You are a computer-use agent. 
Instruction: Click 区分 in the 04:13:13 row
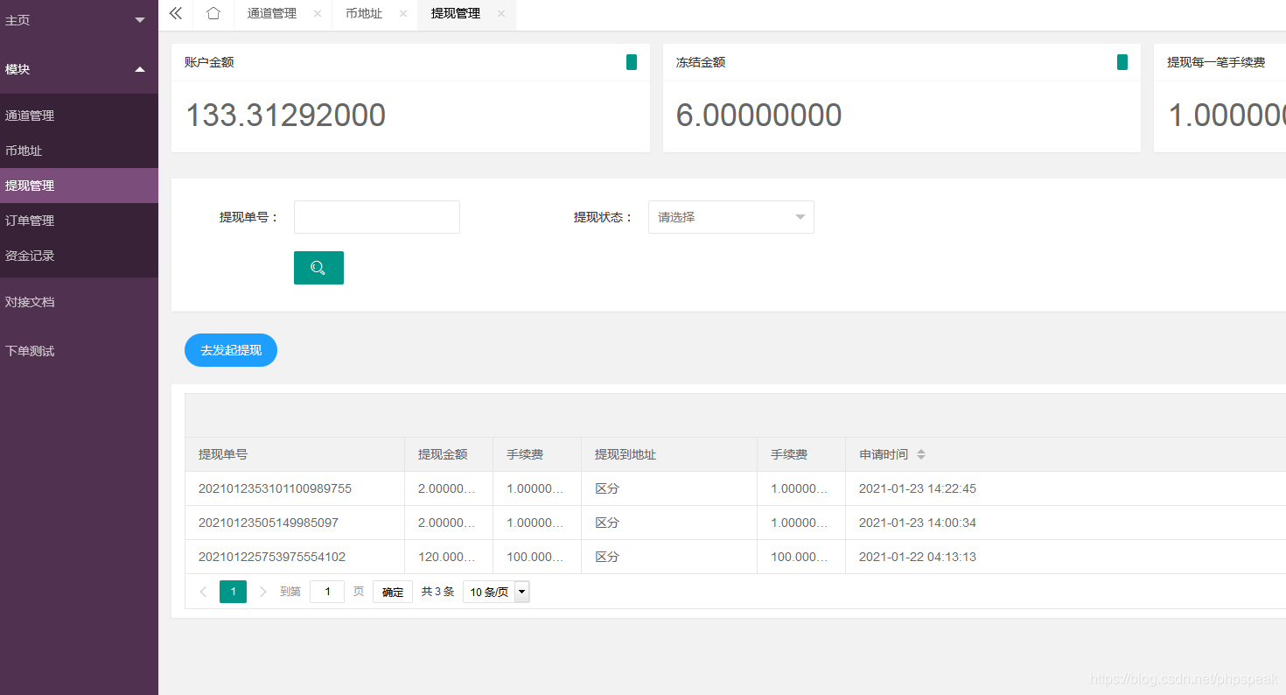[607, 557]
